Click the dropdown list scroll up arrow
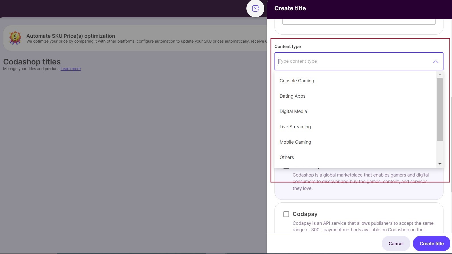452x254 pixels. pyautogui.click(x=440, y=74)
